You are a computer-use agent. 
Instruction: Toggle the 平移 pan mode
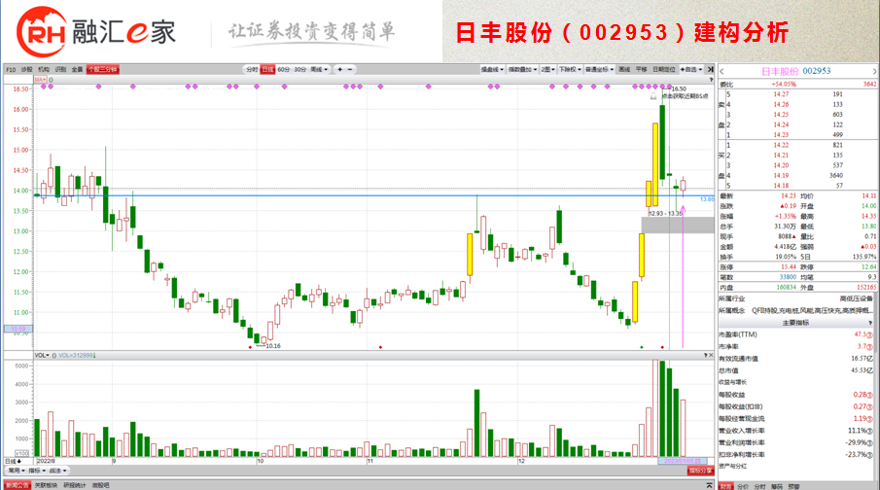641,70
